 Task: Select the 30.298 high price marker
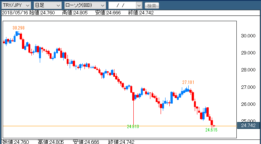point(19,28)
